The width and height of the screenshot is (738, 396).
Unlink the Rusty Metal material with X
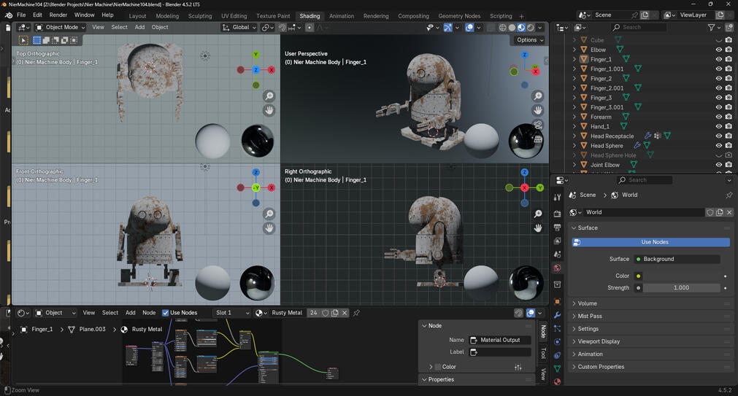[x=345, y=313]
